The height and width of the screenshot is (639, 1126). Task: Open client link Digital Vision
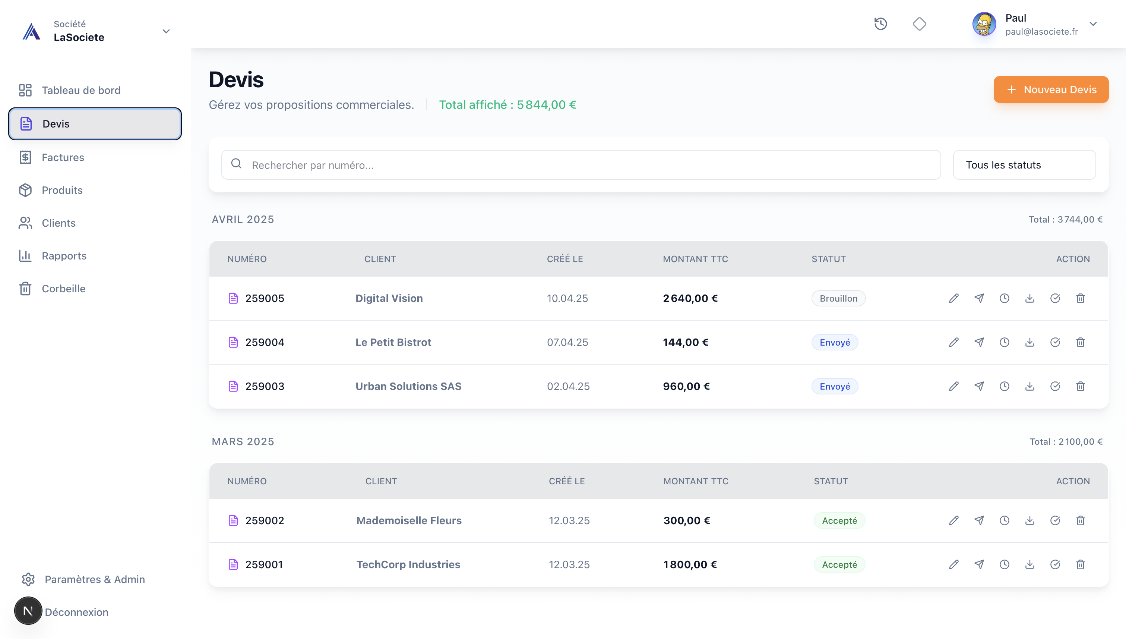point(389,298)
